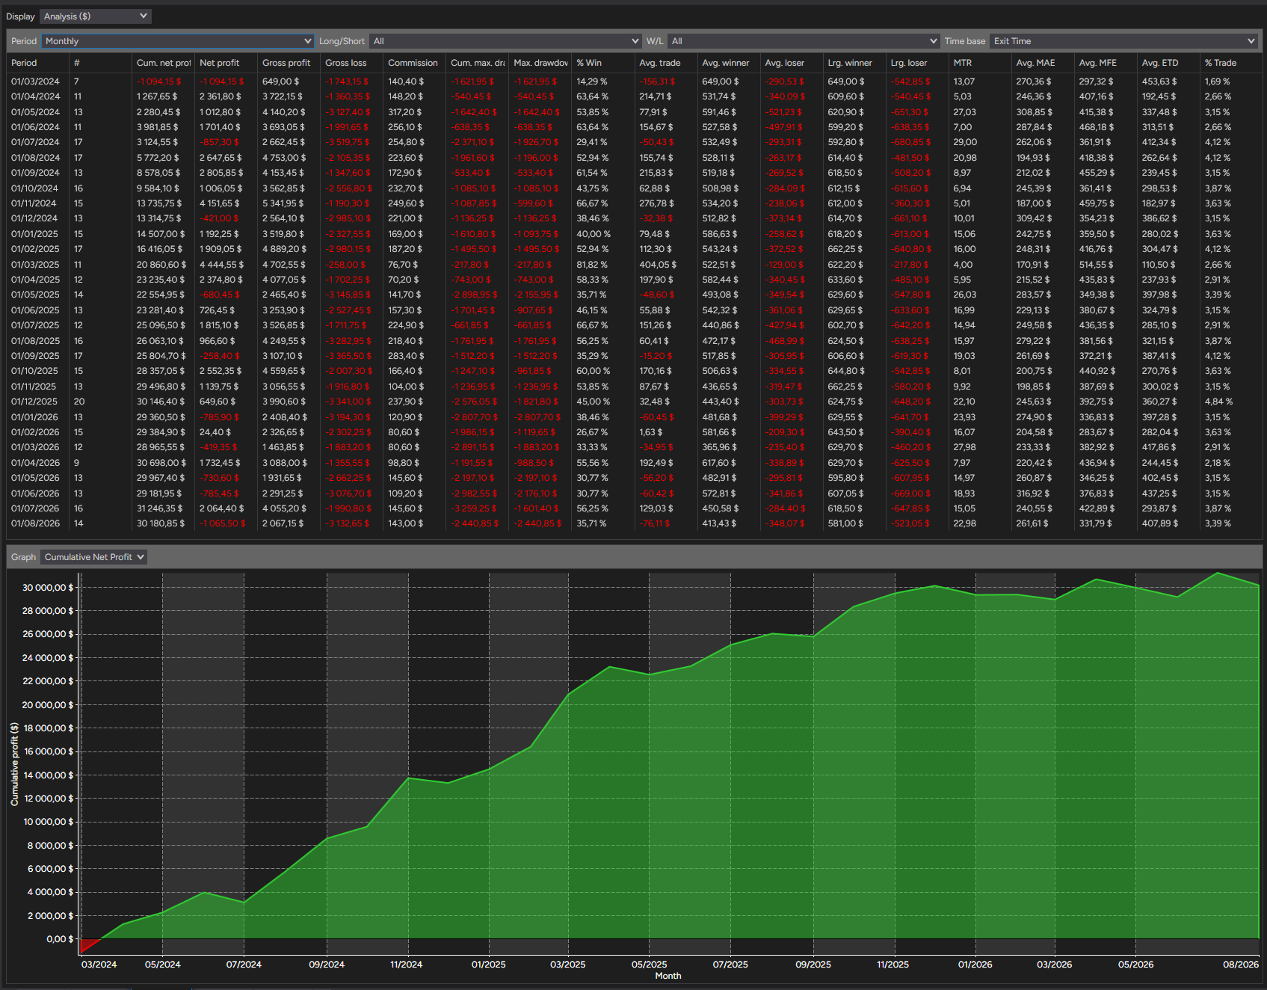Select the 01/03/2025 period row
Image resolution: width=1267 pixels, height=990 pixels.
[635, 265]
